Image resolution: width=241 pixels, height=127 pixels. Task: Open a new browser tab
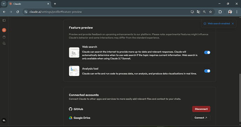pyautogui.click(x=55, y=4)
